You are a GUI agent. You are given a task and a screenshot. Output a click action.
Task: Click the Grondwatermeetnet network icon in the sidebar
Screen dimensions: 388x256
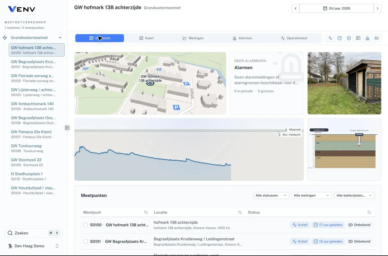[5, 38]
